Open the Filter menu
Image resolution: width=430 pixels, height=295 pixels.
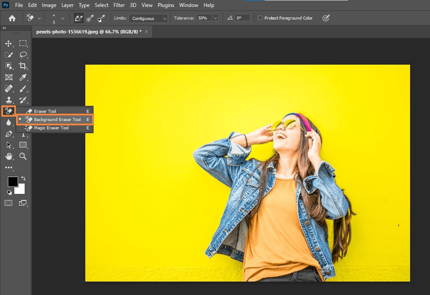119,5
